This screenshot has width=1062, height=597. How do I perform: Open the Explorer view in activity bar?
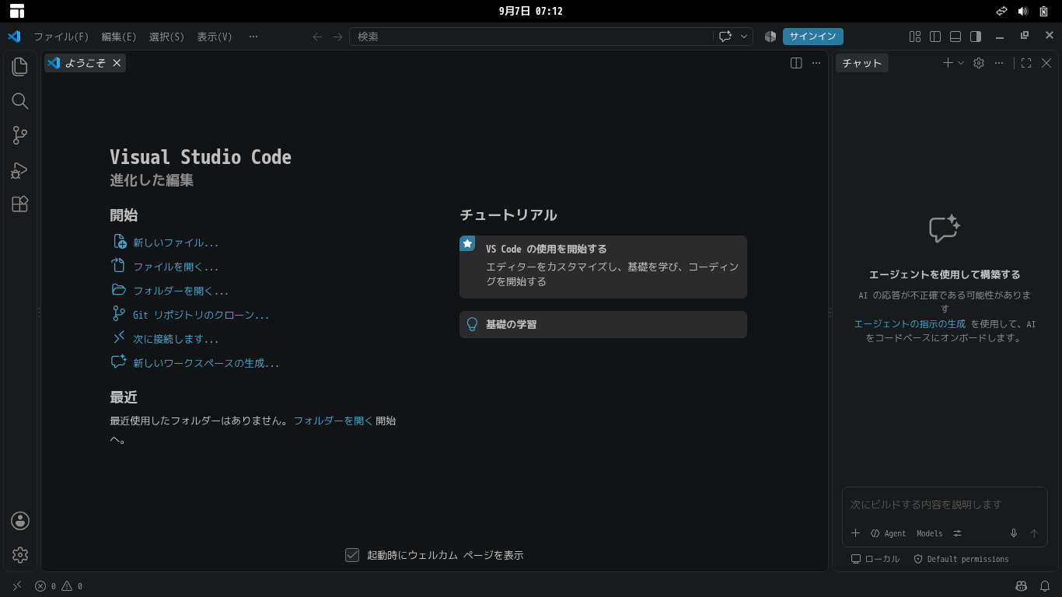tap(20, 67)
